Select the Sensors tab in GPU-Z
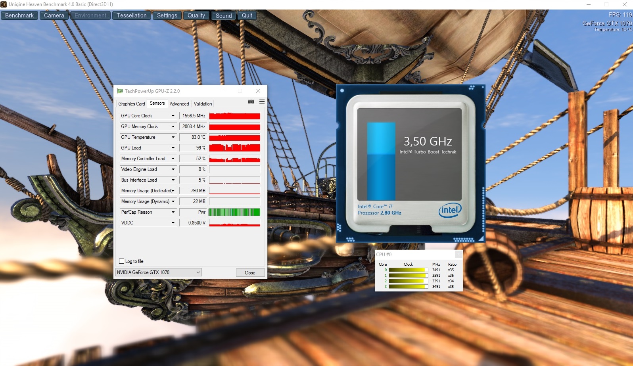The image size is (633, 366). click(x=157, y=103)
